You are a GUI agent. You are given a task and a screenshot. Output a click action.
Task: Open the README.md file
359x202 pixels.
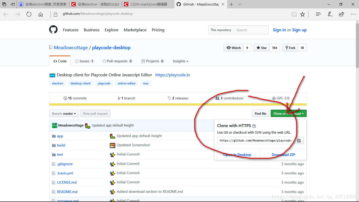point(67,192)
